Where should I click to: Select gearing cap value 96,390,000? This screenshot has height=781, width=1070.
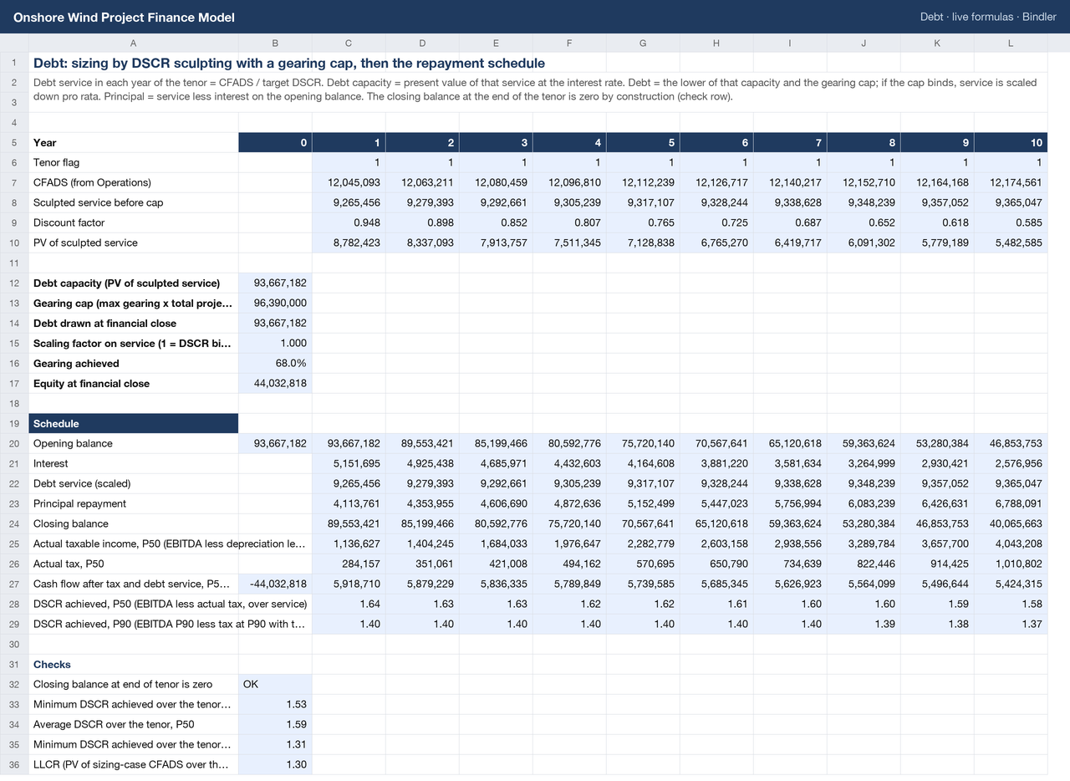click(275, 303)
